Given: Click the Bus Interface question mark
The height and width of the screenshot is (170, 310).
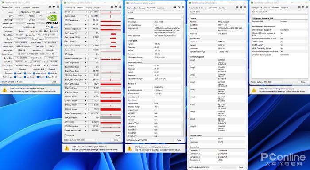Looking at the screenshot, I should (58, 35).
